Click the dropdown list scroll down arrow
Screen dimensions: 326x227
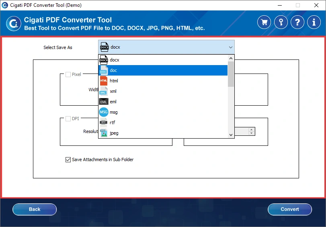pos(231,135)
